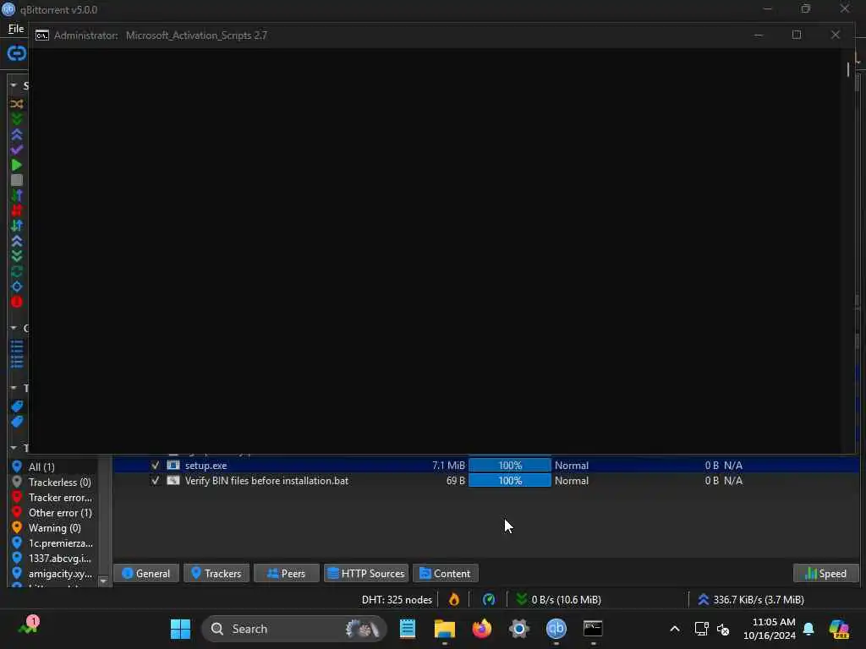Open the File menu in qBittorrent
Image resolution: width=866 pixels, height=649 pixels.
[15, 29]
